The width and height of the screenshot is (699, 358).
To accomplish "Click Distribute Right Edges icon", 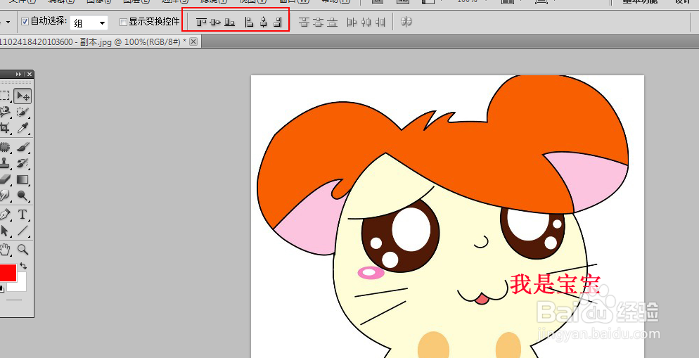I will click(x=380, y=22).
